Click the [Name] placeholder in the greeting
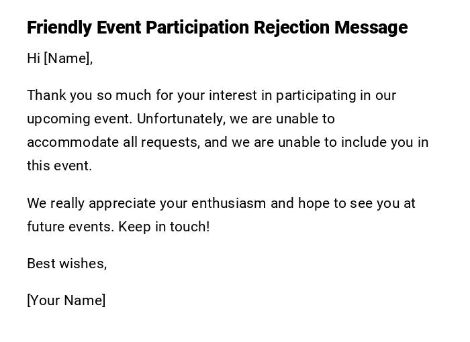 tap(68, 59)
